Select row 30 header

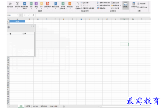click(x=8, y=87)
